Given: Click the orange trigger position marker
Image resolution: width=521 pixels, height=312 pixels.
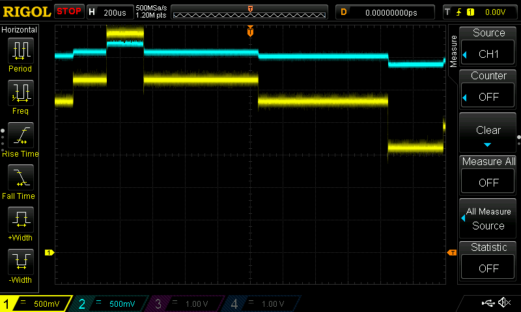Looking at the screenshot, I should tap(250, 31).
